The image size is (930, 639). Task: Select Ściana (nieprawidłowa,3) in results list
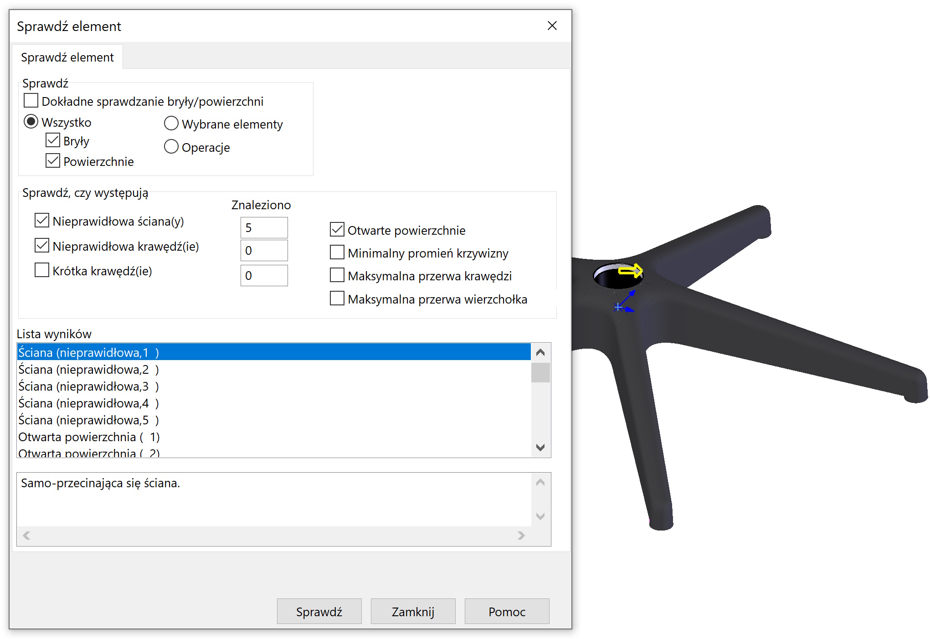click(x=274, y=386)
